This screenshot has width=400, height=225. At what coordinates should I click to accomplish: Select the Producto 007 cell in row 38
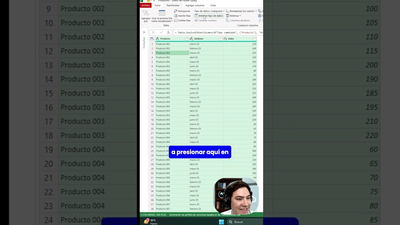[x=172, y=209]
